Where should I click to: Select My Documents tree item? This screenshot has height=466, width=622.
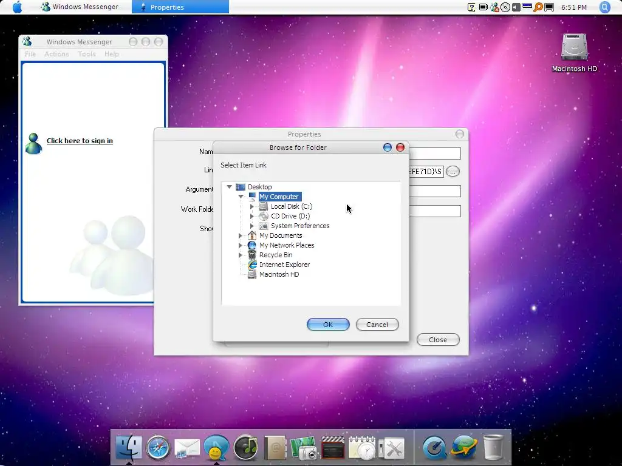(281, 235)
